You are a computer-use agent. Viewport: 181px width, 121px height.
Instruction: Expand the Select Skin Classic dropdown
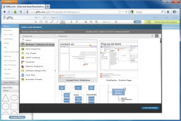coord(10,91)
